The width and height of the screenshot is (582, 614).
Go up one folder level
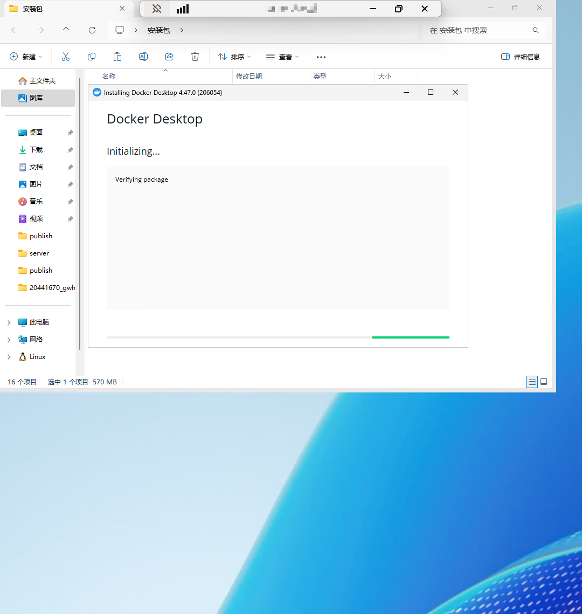[66, 30]
